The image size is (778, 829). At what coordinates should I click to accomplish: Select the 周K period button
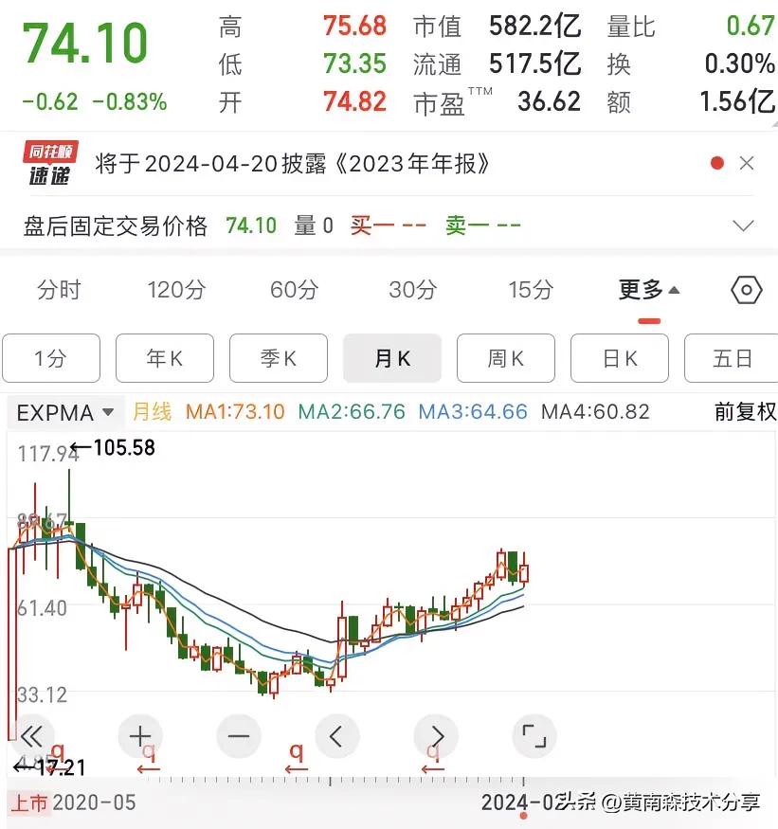(x=506, y=358)
